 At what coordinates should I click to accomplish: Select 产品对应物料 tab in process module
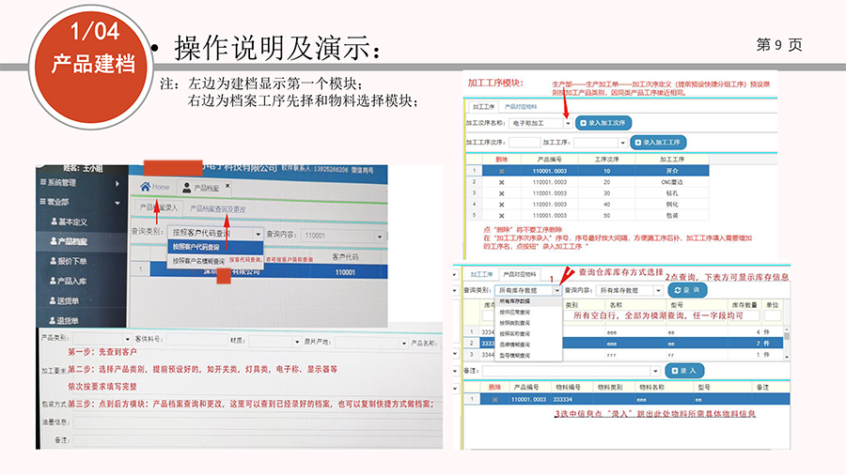[521, 107]
